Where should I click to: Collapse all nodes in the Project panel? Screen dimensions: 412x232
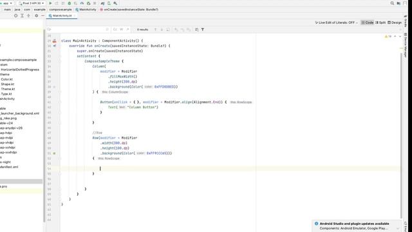point(28,15)
